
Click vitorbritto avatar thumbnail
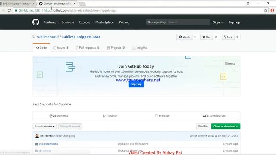click(x=37, y=136)
